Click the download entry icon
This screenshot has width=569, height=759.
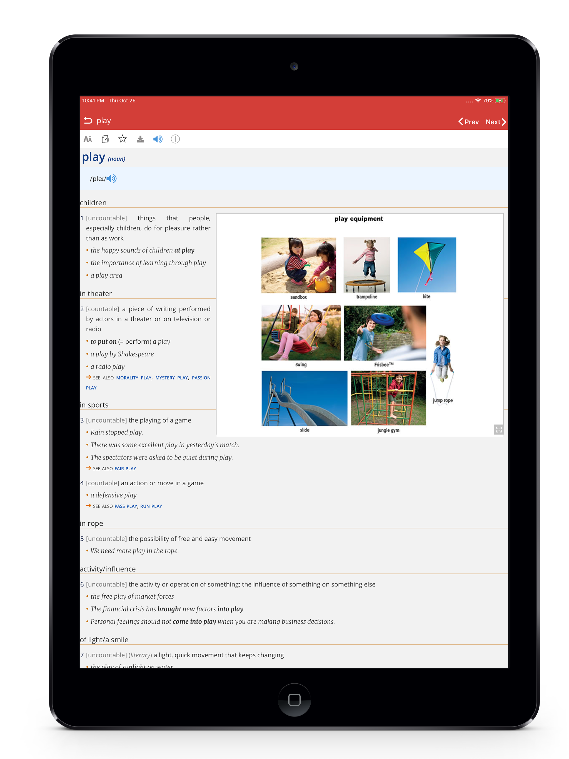click(x=140, y=139)
